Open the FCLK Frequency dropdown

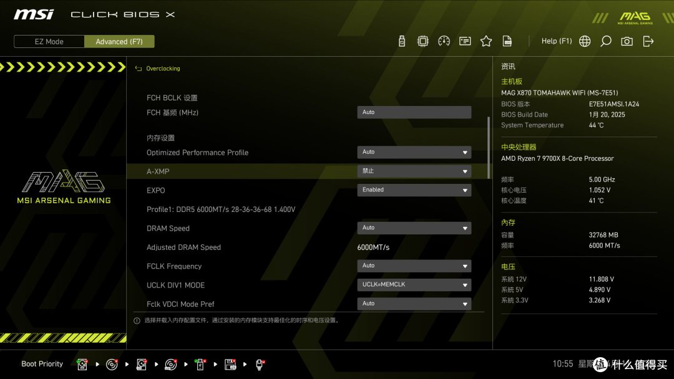[x=414, y=266]
